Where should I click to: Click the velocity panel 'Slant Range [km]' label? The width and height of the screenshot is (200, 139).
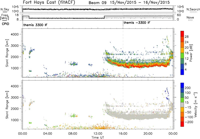point(7,105)
